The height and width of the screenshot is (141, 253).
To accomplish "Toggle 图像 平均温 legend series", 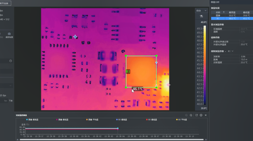I will click(x=92, y=120).
